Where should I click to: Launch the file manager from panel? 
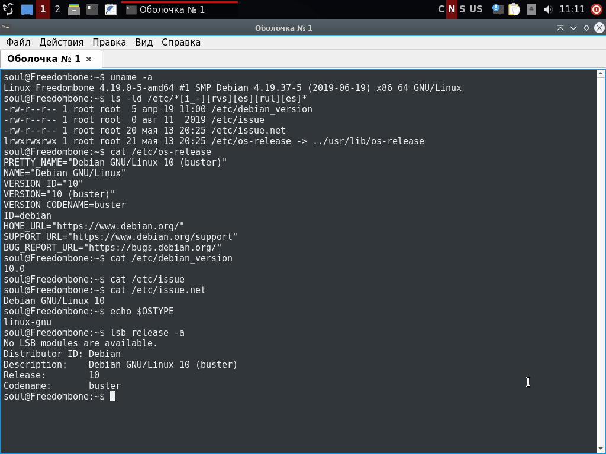click(74, 9)
